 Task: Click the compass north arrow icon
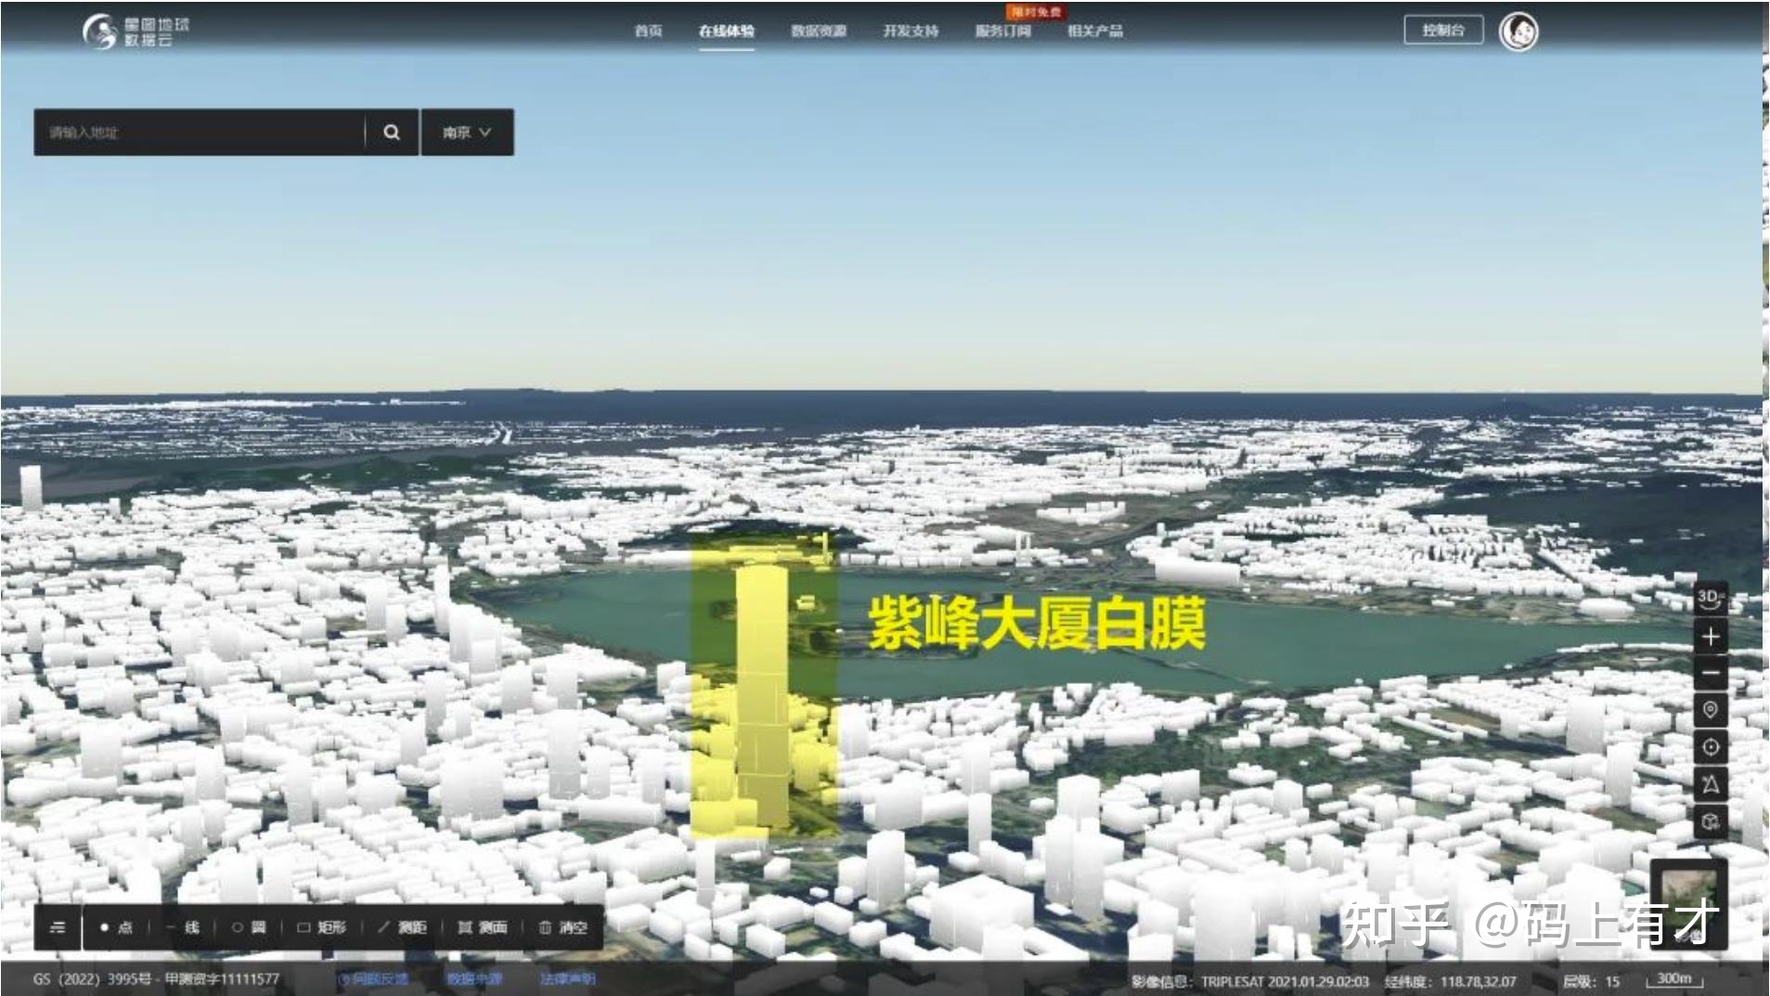point(1711,784)
